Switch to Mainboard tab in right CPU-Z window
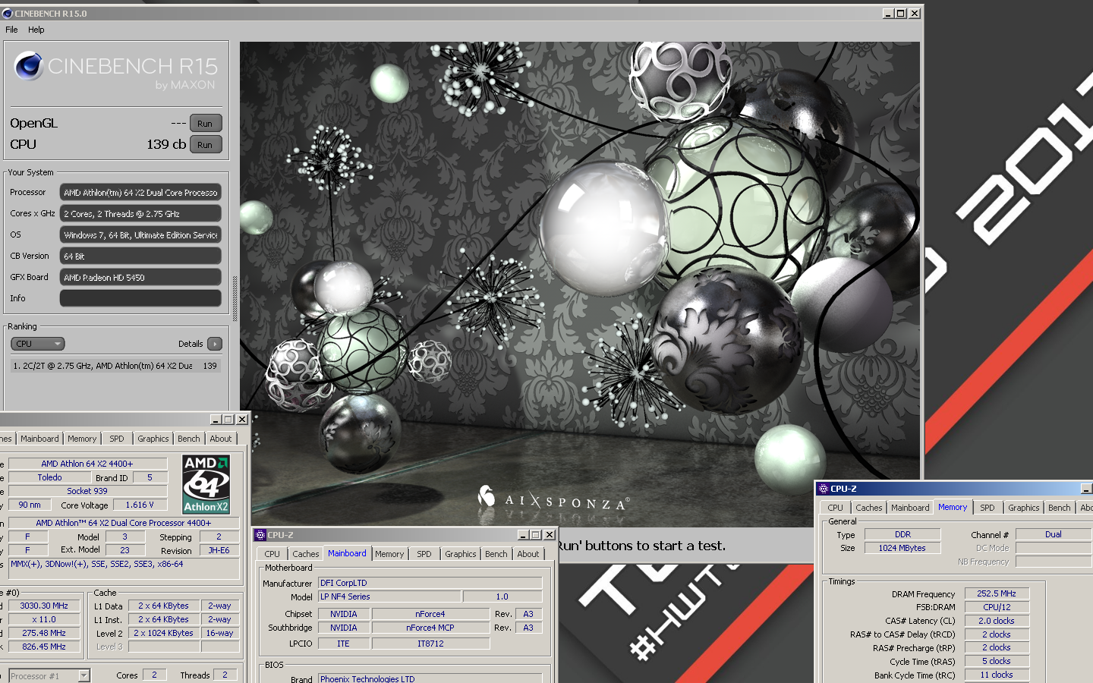Viewport: 1093px width, 683px height. pyautogui.click(x=910, y=508)
